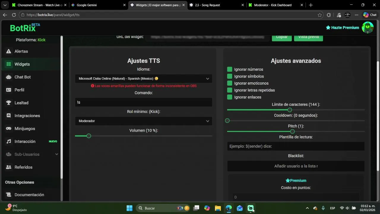Open Task View on taskbar
Screen dimensions: 380x214
click(x=196, y=208)
